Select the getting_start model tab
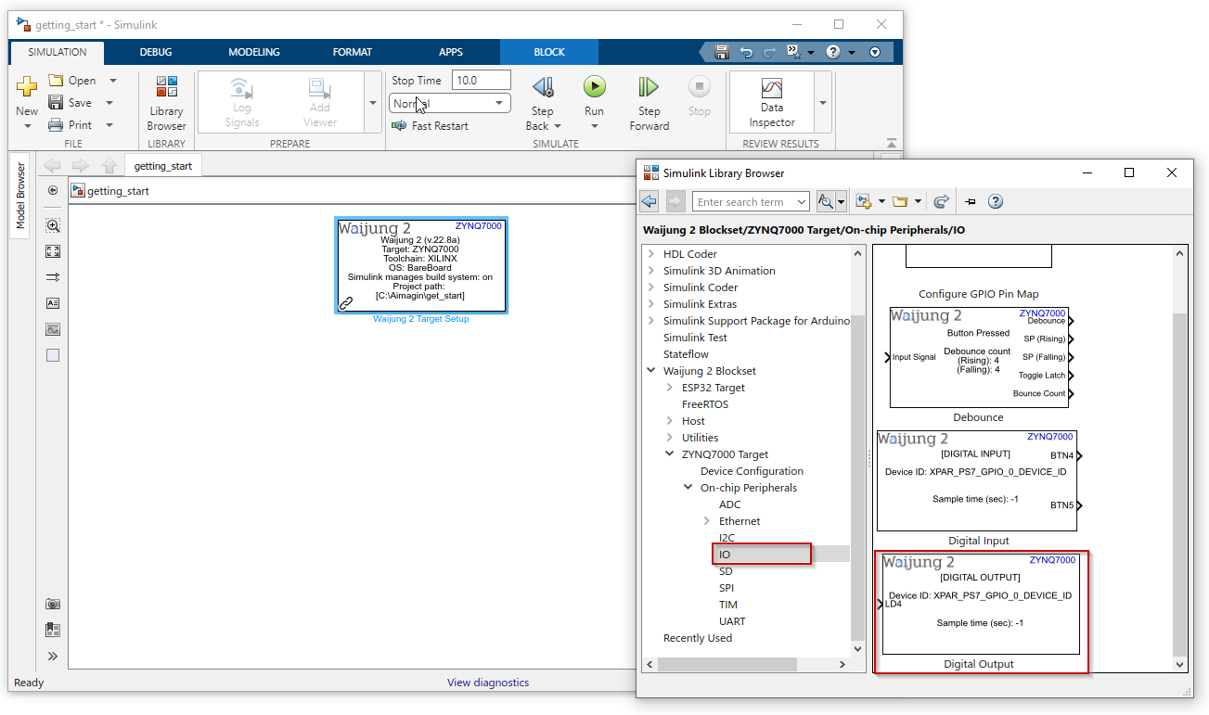 click(163, 166)
